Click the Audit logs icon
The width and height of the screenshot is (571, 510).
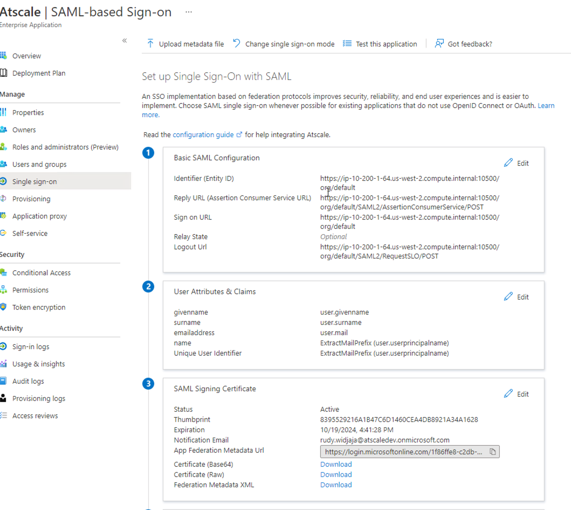3,381
